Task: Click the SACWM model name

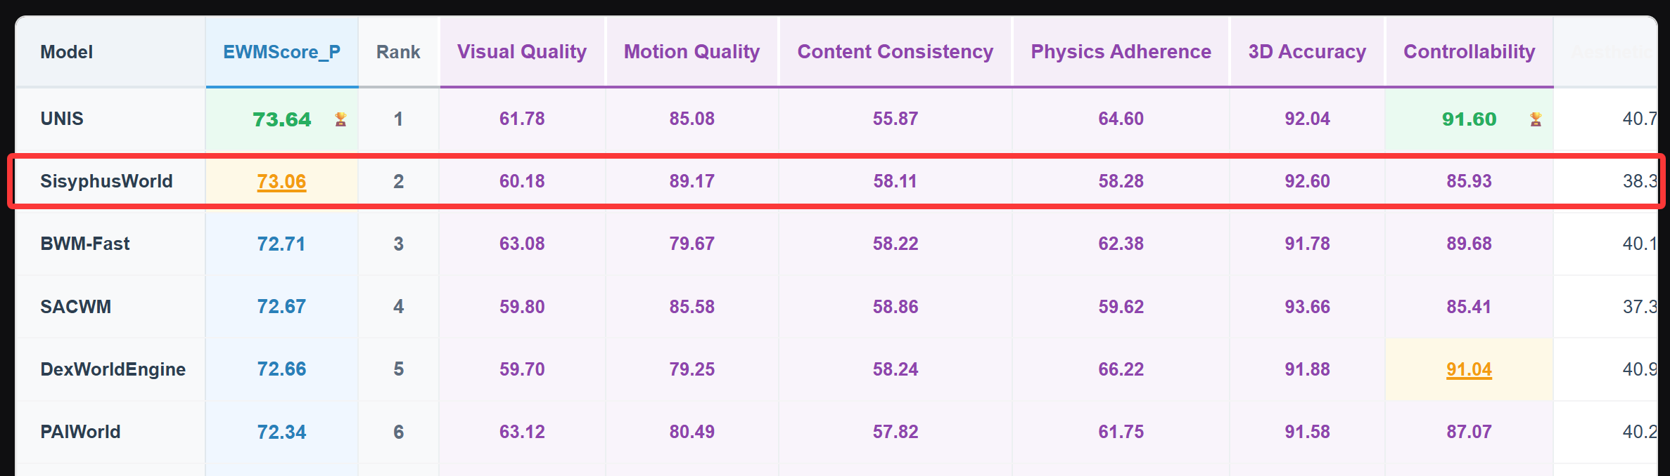Action: click(x=76, y=307)
